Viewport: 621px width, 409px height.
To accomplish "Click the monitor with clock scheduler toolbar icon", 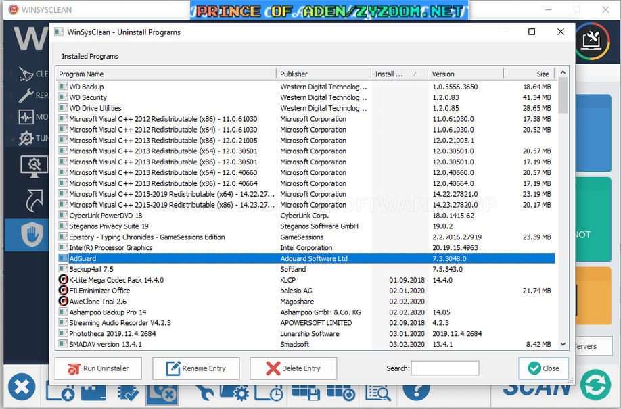I will (x=269, y=392).
